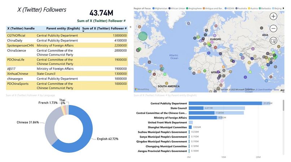Open the OpenStreetMap attribution link
Screen dimensions: 291x162
click(264, 89)
